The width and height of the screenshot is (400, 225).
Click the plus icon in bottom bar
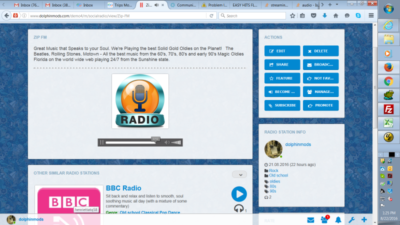[364, 219]
